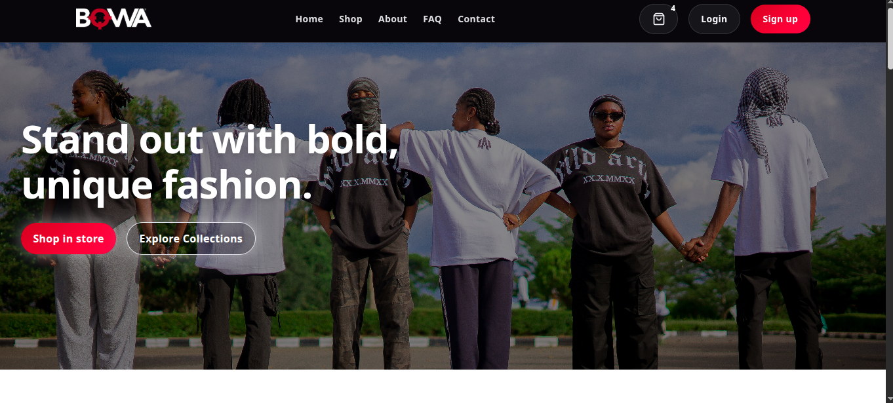Image resolution: width=893 pixels, height=403 pixels.
Task: Go to the Home nav link
Action: (309, 19)
